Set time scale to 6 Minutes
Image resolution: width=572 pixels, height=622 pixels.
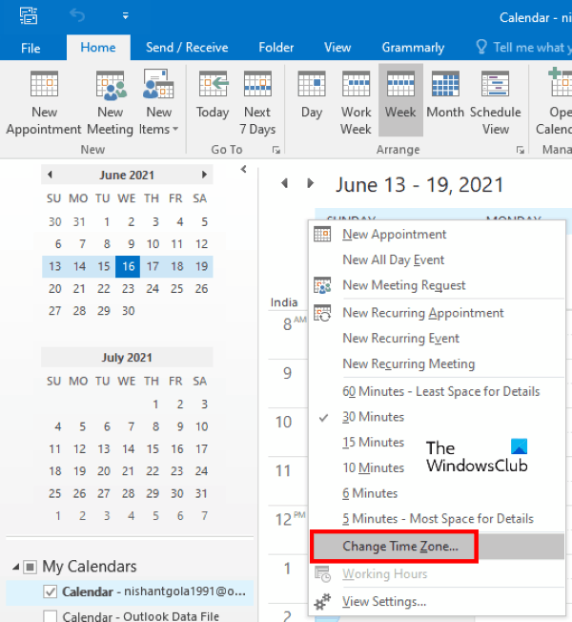coord(437,493)
